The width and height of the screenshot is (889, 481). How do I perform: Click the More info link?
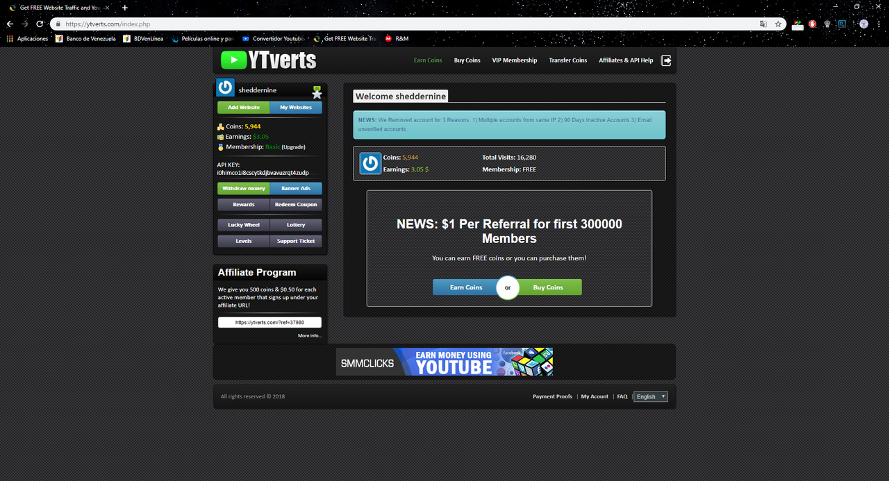310,336
